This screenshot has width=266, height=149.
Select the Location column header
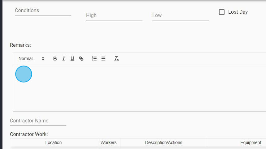coord(54,143)
